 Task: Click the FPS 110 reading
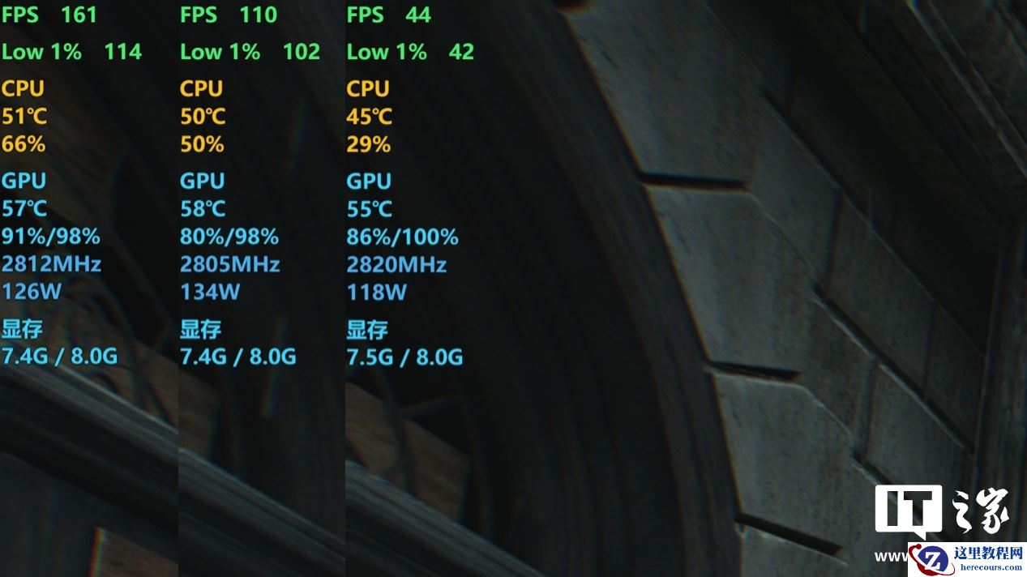[x=229, y=15]
